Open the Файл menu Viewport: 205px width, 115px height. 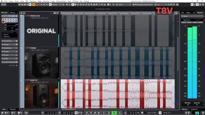click(6, 1)
